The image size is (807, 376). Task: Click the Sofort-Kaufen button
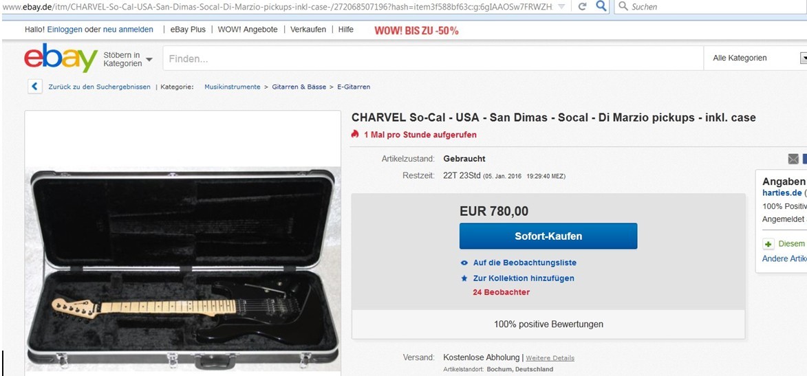click(548, 236)
